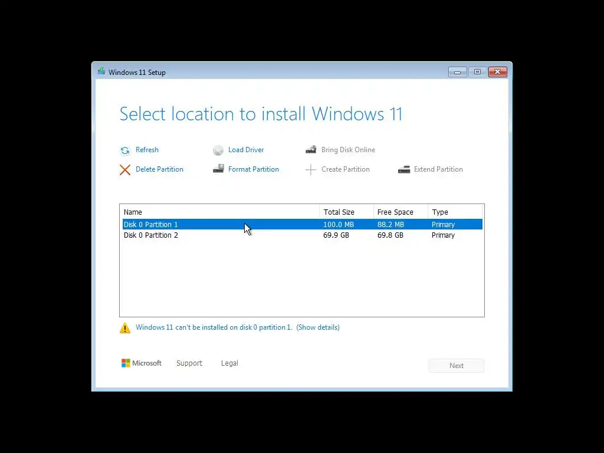Click the can't be installed warning message
This screenshot has height=453, width=604.
(x=214, y=327)
